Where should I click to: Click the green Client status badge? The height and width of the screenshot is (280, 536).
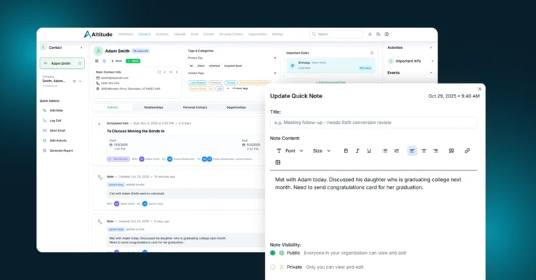pos(133,61)
